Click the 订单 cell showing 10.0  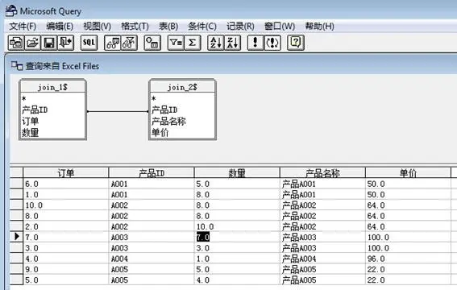[x=66, y=205]
